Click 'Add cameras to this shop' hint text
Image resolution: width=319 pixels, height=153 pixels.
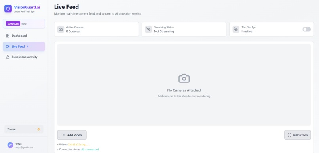coord(184,96)
